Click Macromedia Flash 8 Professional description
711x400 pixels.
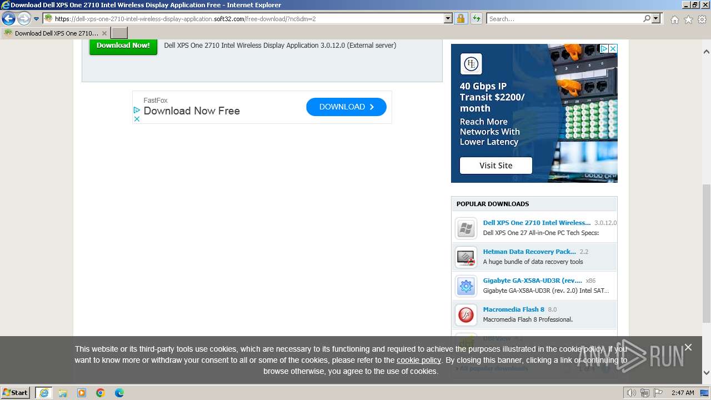pos(528,319)
